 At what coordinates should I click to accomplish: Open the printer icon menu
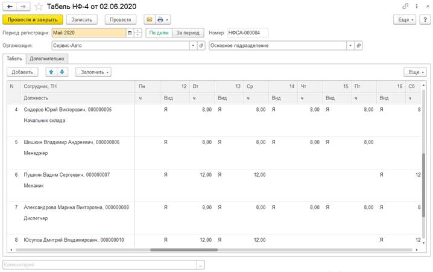click(163, 20)
